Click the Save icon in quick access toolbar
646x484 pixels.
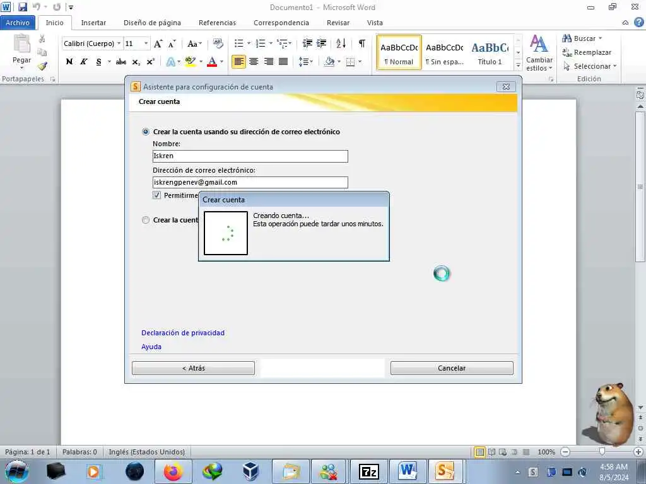pos(23,7)
